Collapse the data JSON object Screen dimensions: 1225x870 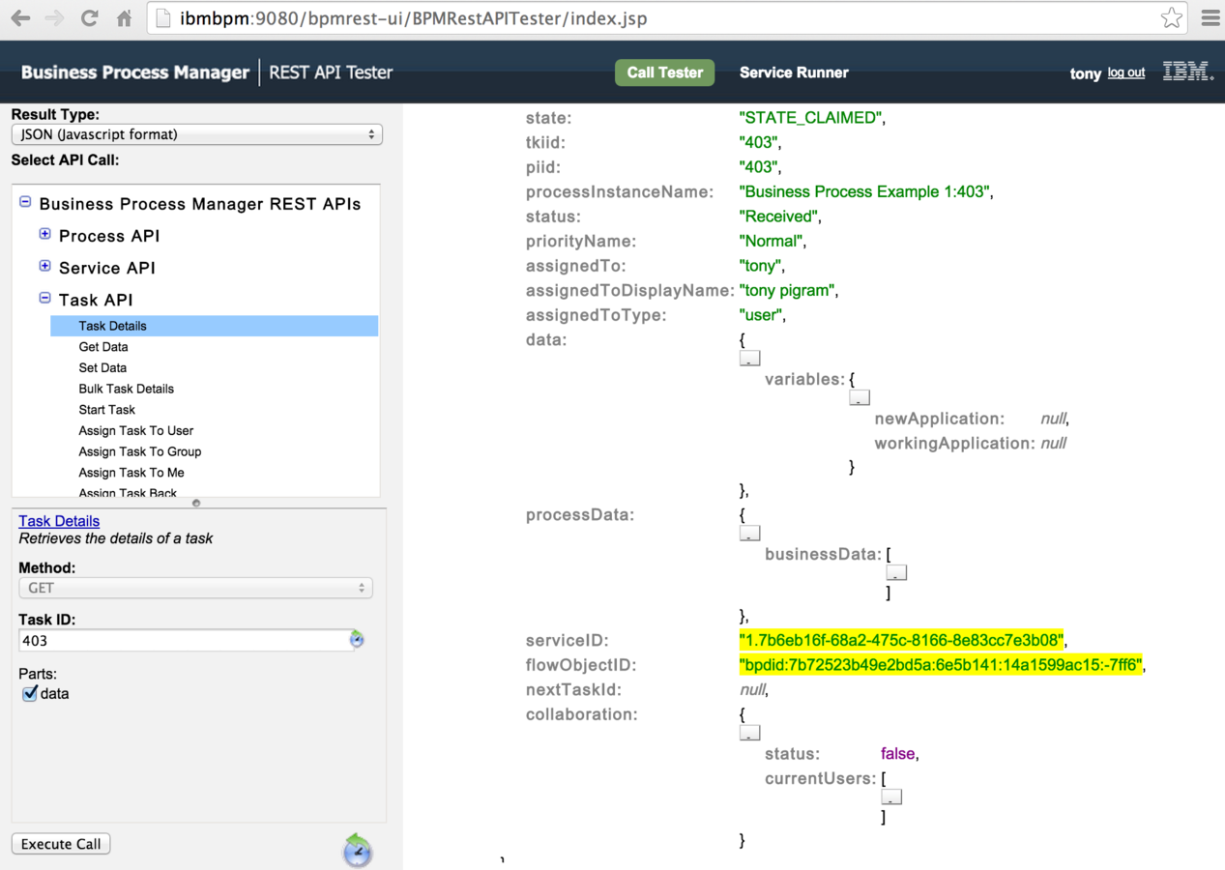pos(749,359)
